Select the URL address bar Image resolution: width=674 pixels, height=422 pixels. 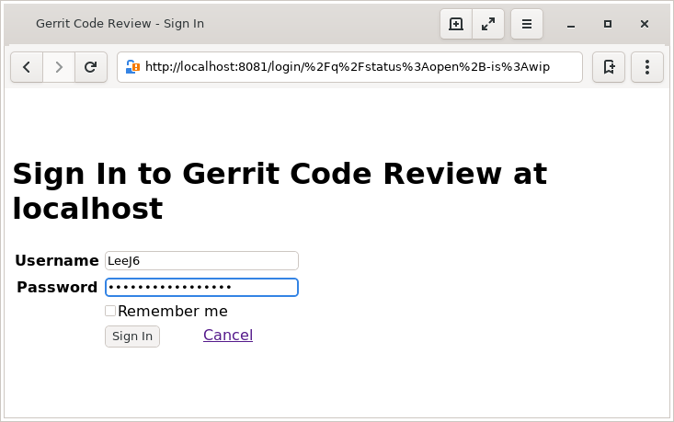coord(350,67)
